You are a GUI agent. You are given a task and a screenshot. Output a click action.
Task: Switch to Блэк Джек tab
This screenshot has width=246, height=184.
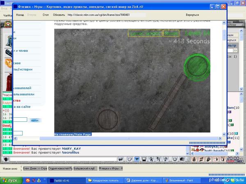[x=35, y=168]
